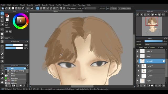
Task: Delete layer with the trash icon
Action: (x=164, y=85)
